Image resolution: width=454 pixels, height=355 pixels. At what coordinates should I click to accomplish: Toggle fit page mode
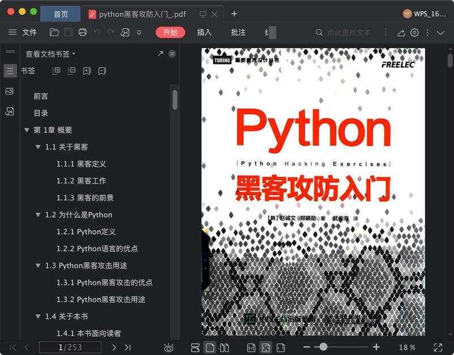point(266,348)
